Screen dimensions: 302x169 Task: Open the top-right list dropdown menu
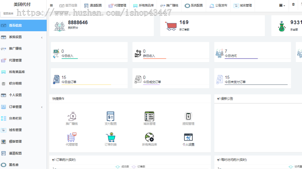[282, 5]
